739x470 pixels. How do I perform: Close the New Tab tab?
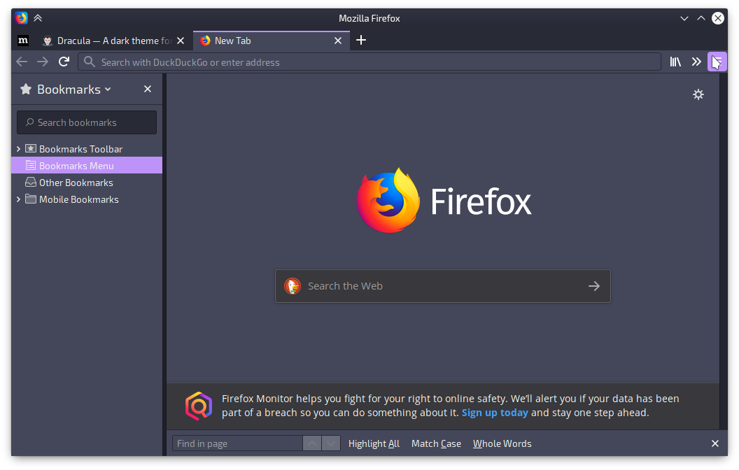click(x=338, y=41)
